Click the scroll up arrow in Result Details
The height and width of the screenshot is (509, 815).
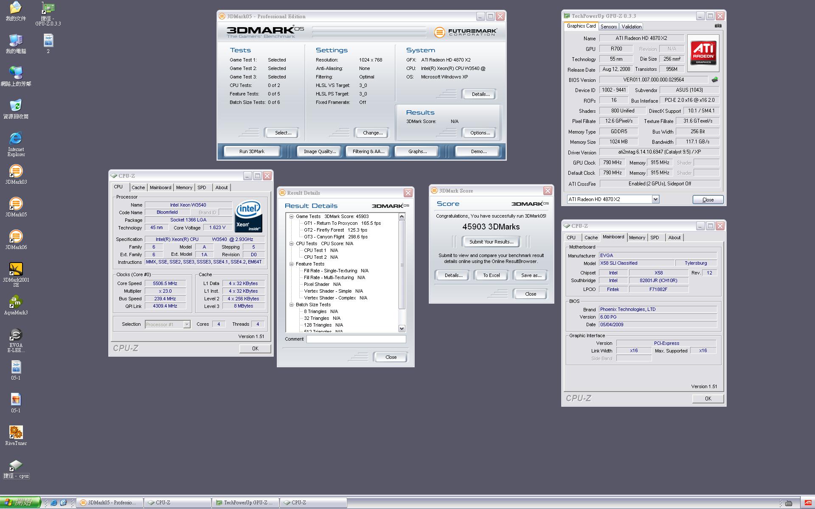pyautogui.click(x=402, y=217)
